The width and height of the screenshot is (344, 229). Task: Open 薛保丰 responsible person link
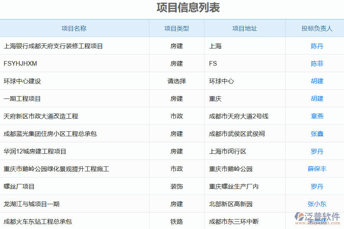click(x=317, y=169)
